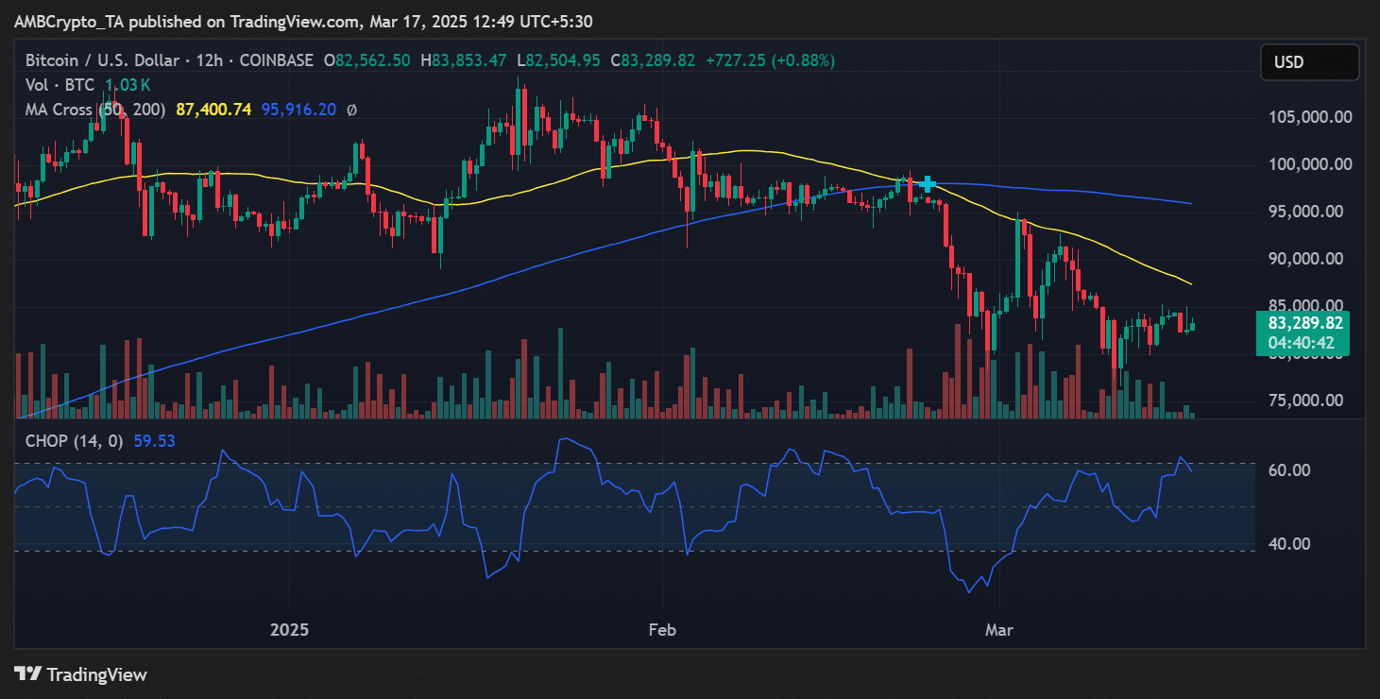This screenshot has width=1380, height=699.
Task: Click the 200-period MA value 95,916.20
Action: click(x=298, y=110)
